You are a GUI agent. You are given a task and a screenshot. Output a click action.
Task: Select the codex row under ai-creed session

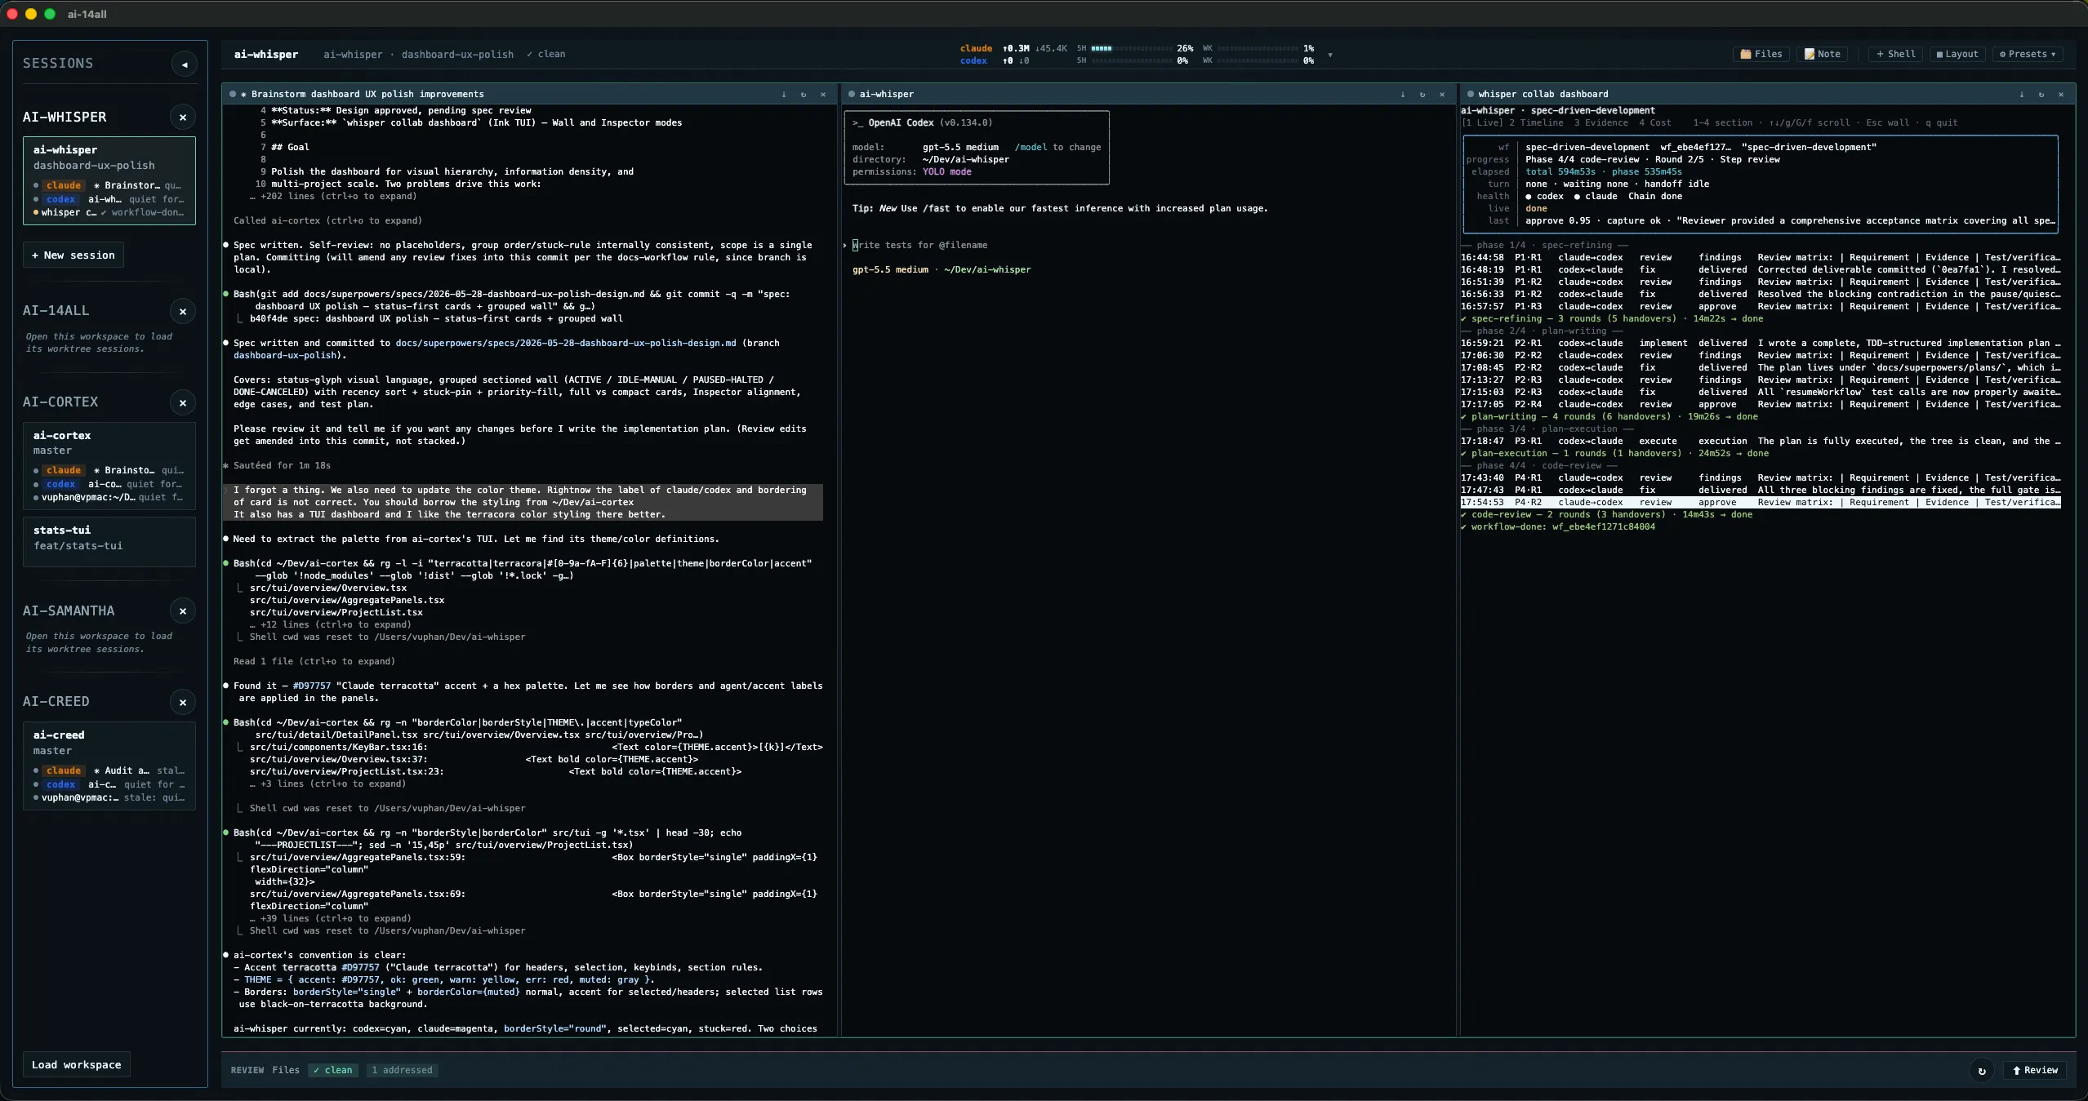coord(109,785)
